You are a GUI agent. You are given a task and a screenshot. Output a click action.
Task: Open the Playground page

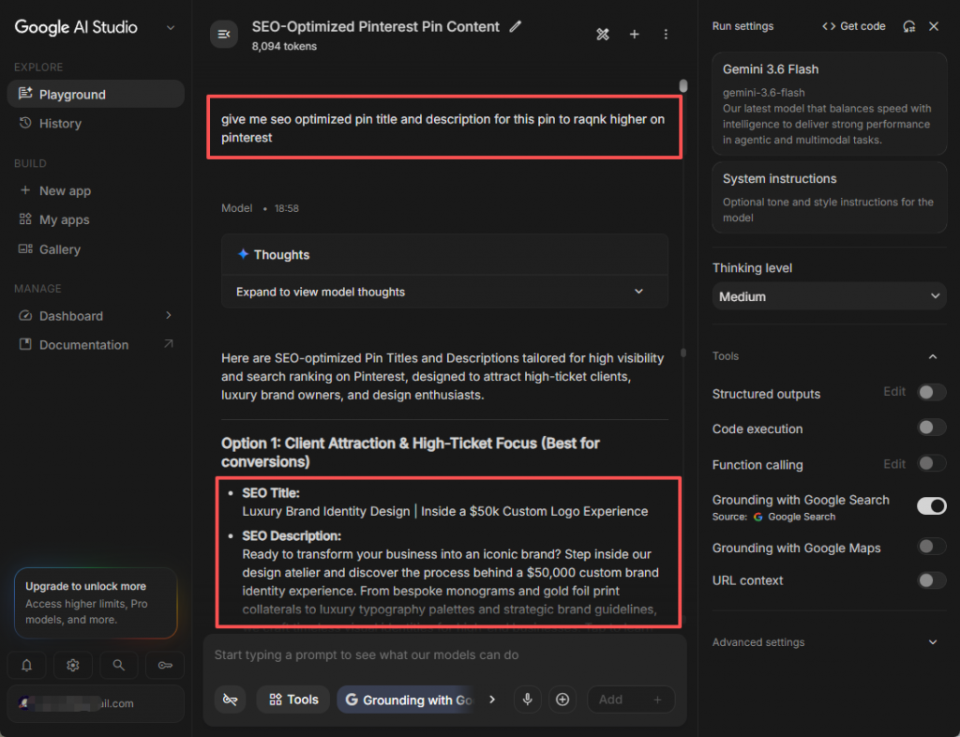(96, 95)
